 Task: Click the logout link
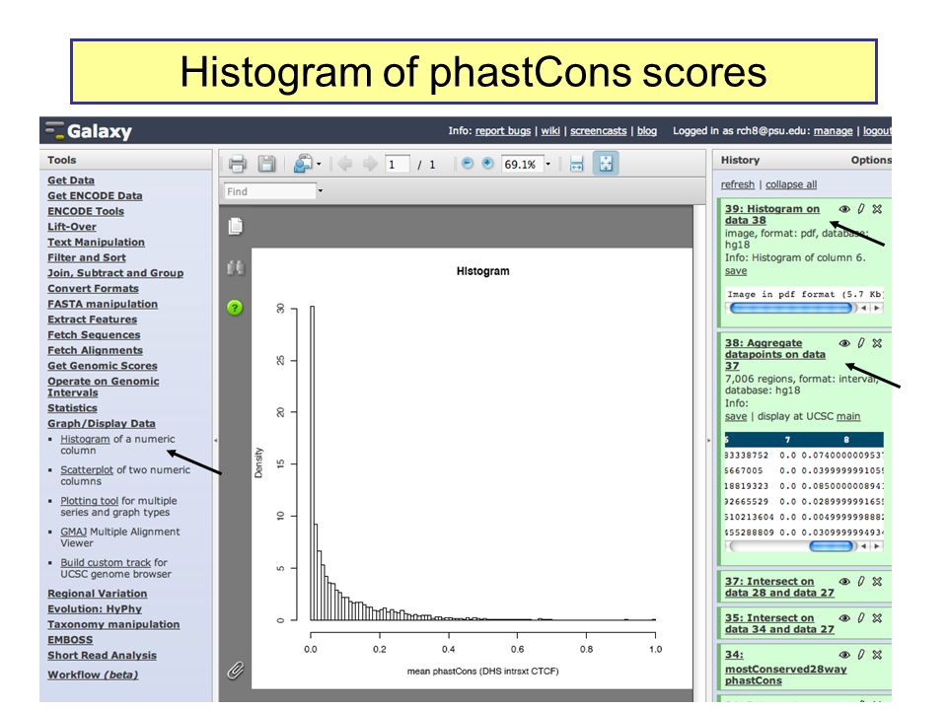(x=877, y=130)
